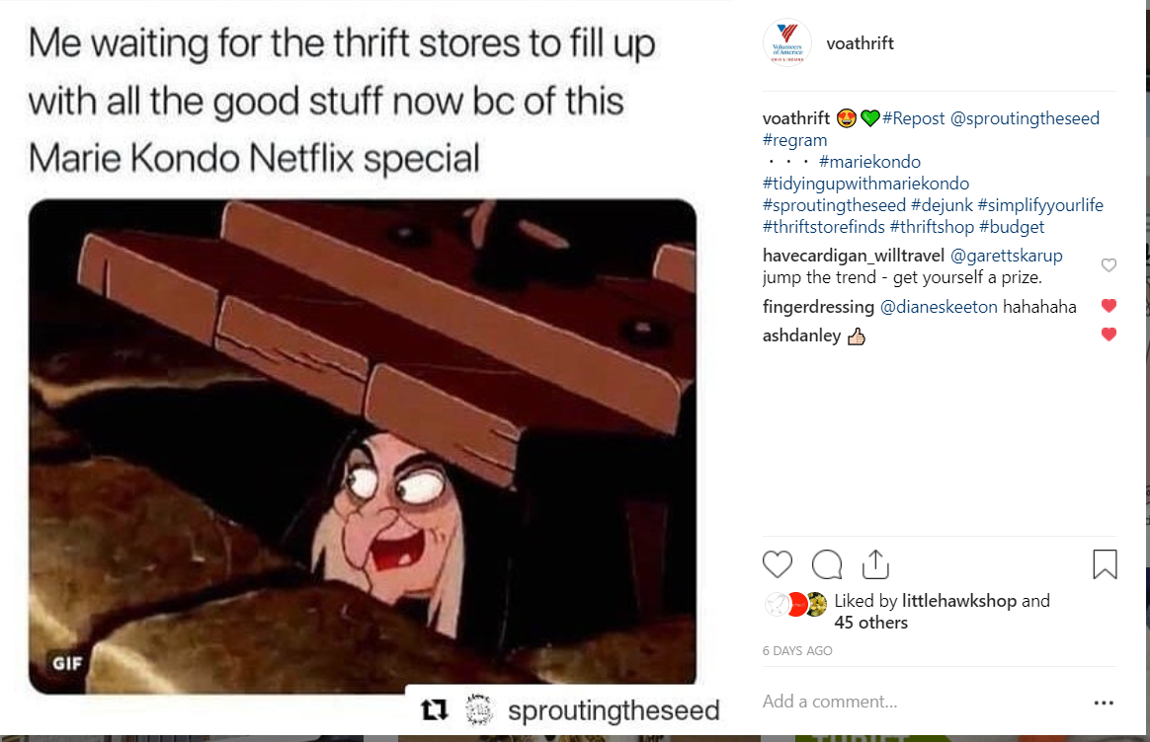Open the three-dot more options menu
1150x742 pixels.
(x=1104, y=703)
